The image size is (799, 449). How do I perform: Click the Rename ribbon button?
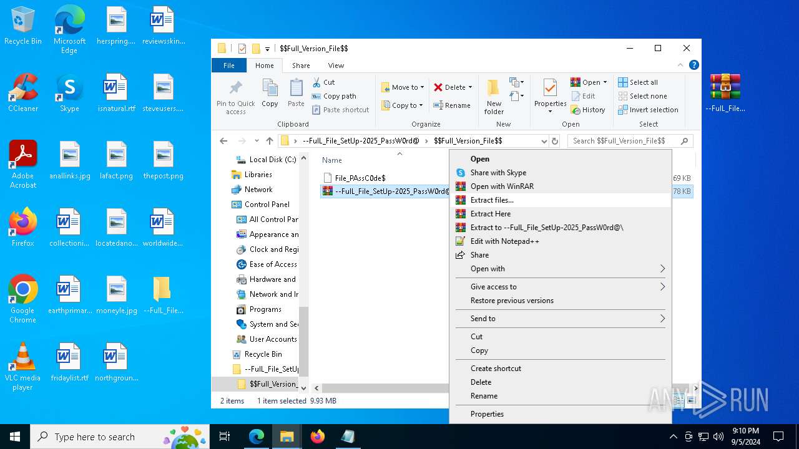pos(453,105)
